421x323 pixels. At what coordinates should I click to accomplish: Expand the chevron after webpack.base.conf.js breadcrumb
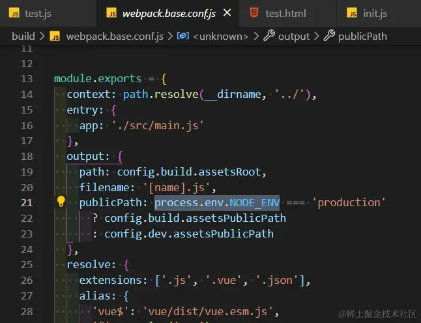click(x=170, y=37)
